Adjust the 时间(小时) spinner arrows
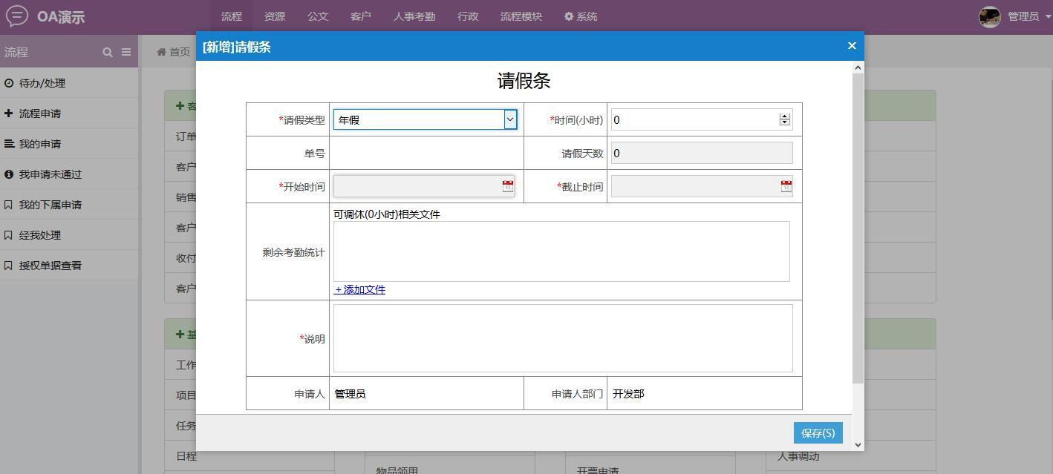 784,119
